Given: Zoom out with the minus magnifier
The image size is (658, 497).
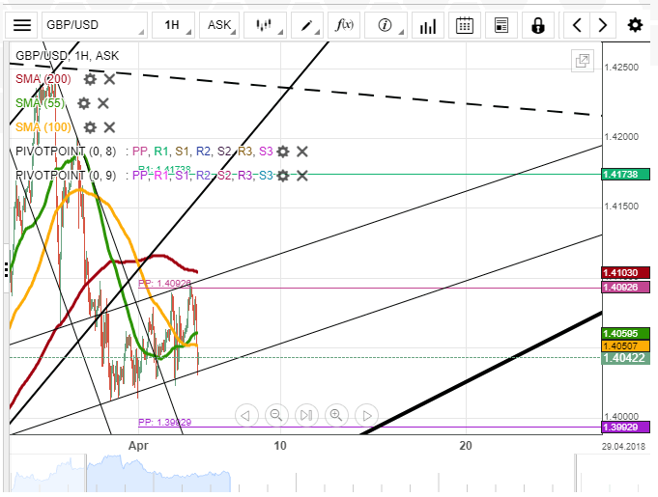Looking at the screenshot, I should click(x=276, y=416).
